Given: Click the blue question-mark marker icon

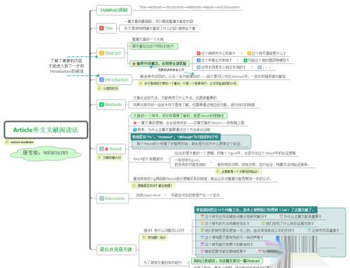Looking at the screenshot, I should [x=134, y=130].
